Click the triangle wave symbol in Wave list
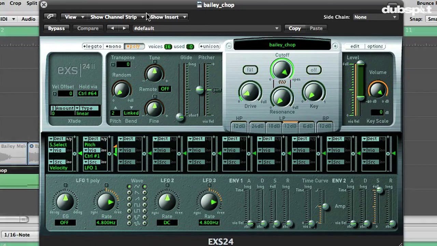 (137, 187)
